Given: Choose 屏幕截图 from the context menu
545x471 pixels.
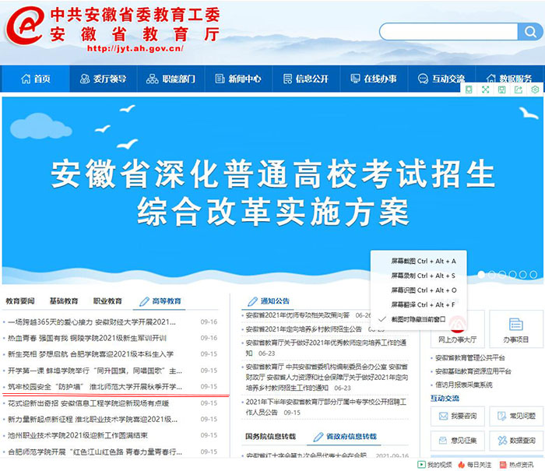Looking at the screenshot, I should tap(424, 261).
